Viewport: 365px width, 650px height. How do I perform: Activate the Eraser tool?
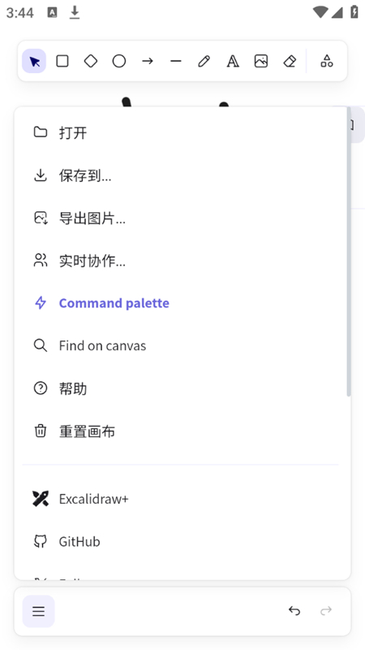[290, 62]
